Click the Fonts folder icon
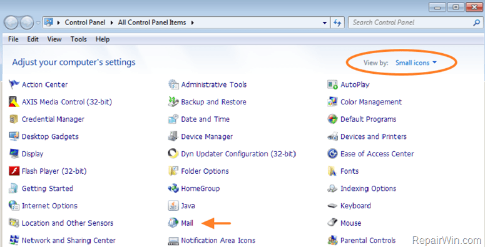This screenshot has width=485, height=247. pyautogui.click(x=332, y=171)
